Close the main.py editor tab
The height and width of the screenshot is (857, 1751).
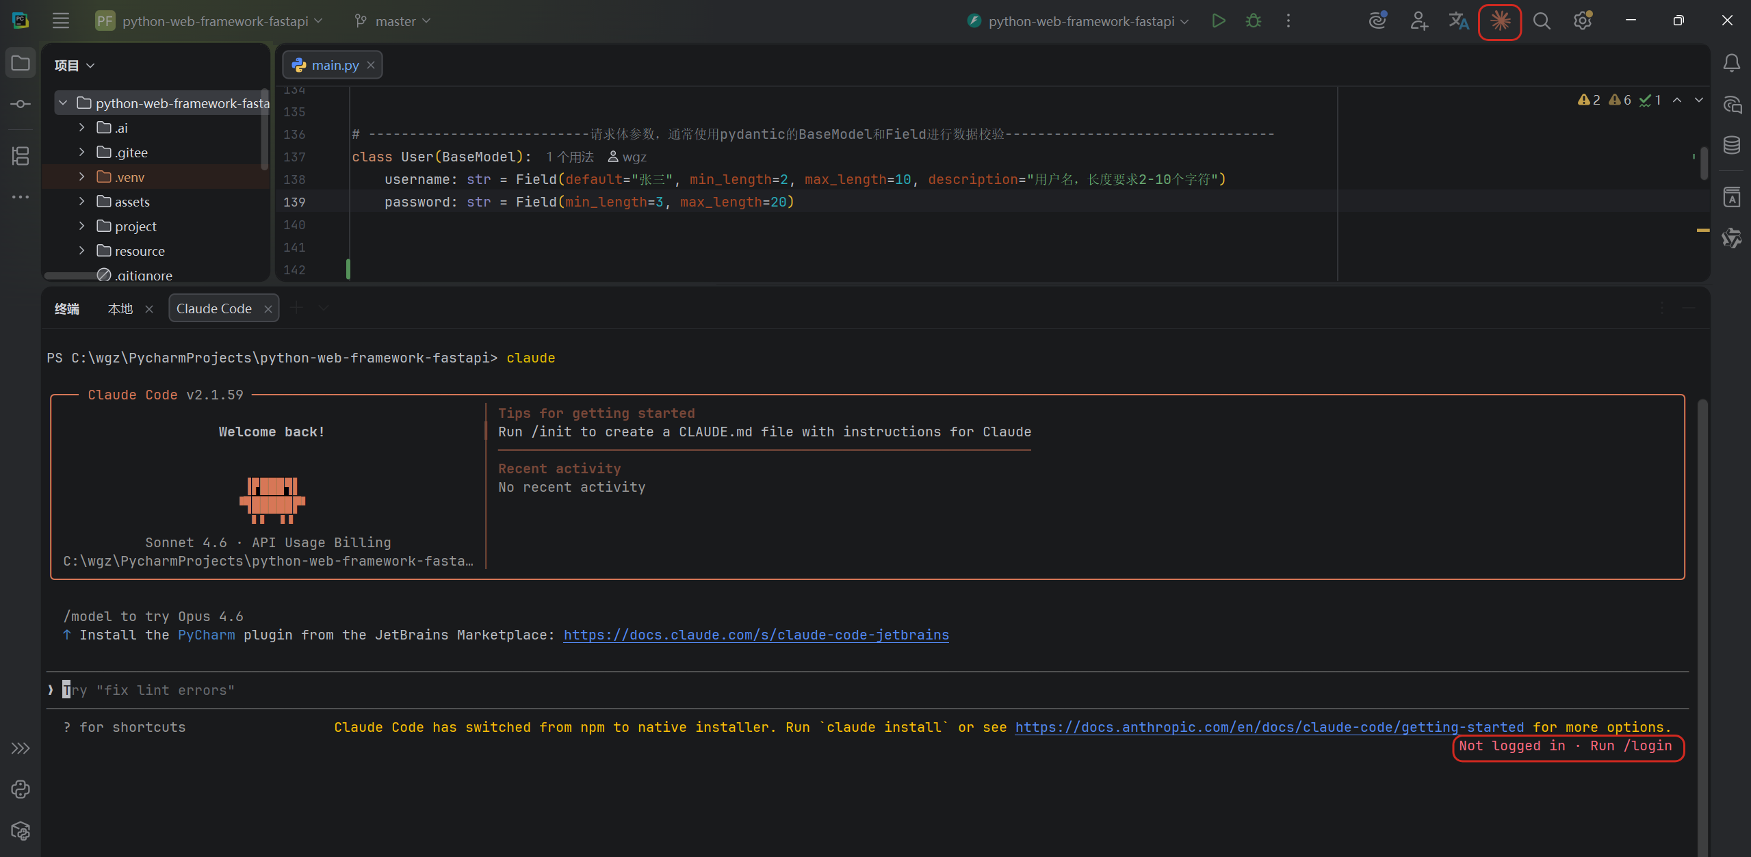(x=371, y=65)
